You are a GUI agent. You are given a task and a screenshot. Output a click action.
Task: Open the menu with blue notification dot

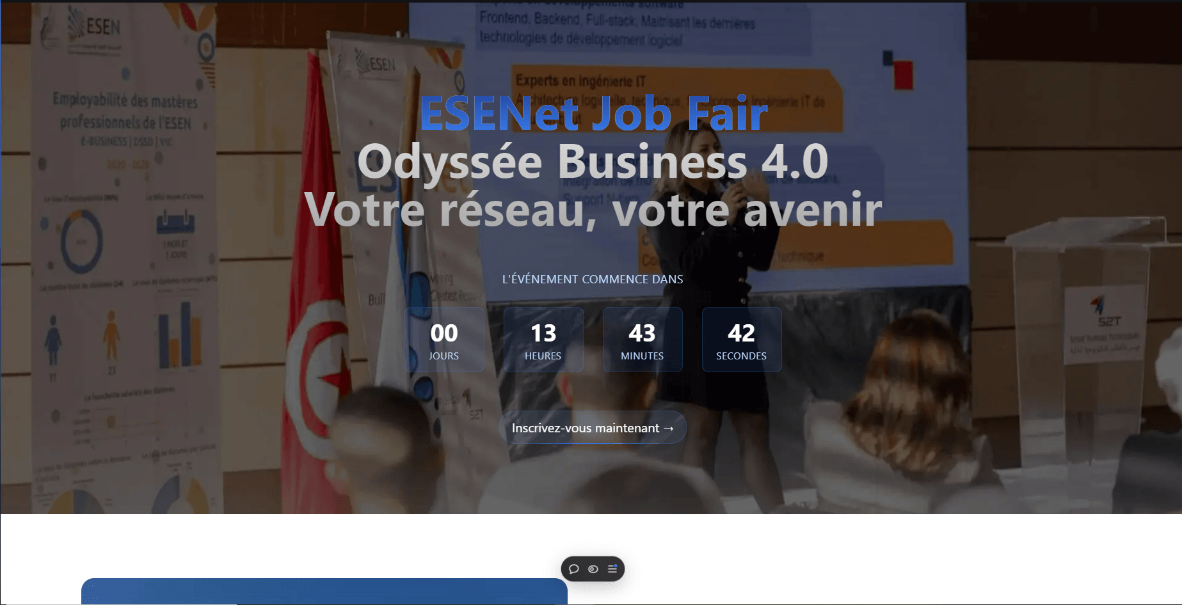[x=612, y=569]
